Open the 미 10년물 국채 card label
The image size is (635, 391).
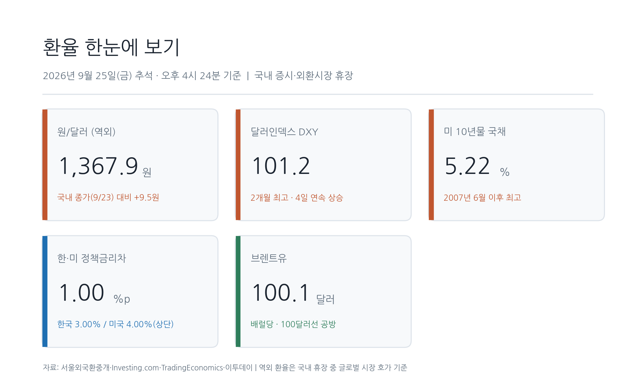tap(475, 132)
